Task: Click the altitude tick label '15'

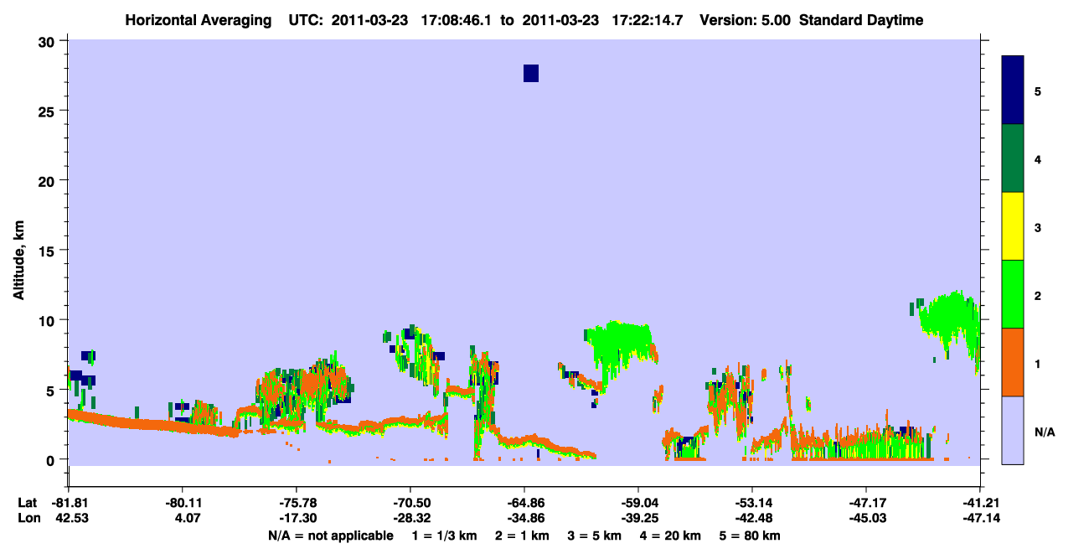Action: point(48,250)
